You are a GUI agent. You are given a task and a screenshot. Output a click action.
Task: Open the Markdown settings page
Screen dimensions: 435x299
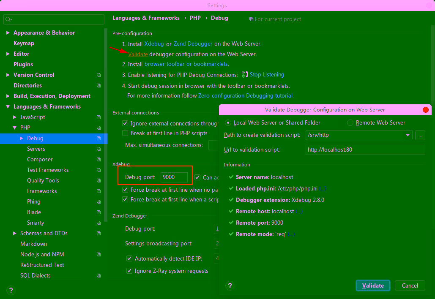pos(33,244)
